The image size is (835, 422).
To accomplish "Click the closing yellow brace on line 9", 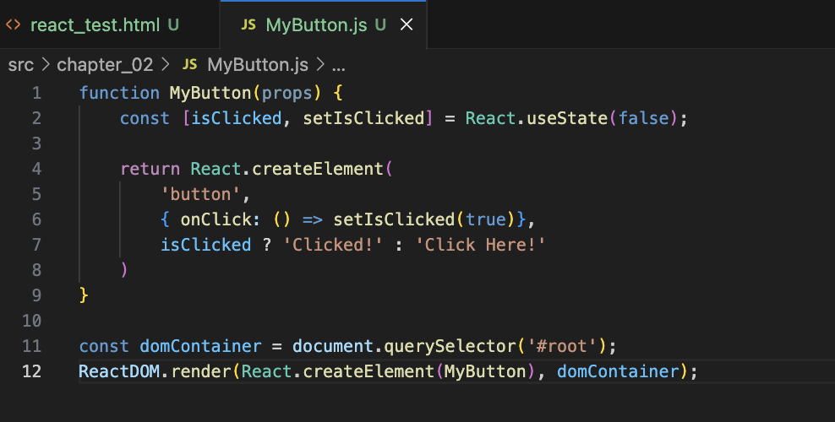I will [84, 295].
